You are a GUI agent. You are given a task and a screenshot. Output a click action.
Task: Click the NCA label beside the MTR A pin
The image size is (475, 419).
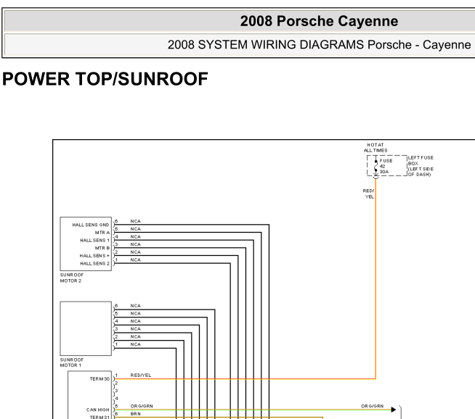[x=135, y=229]
